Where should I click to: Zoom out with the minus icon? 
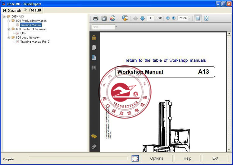[168, 18]
